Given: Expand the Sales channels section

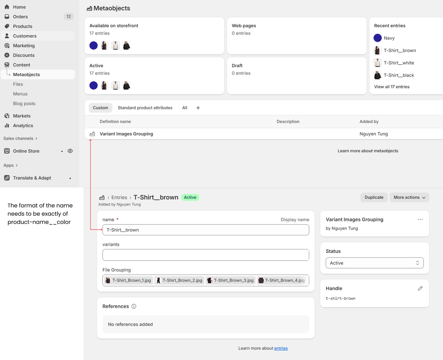Looking at the screenshot, I should pos(20,138).
